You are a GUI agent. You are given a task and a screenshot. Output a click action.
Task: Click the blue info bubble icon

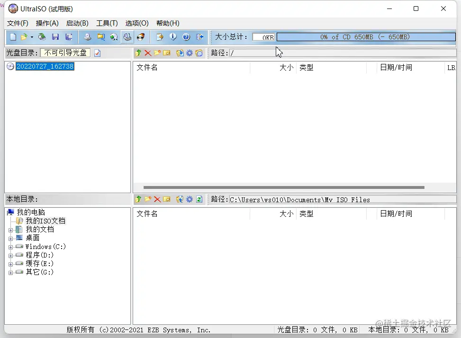click(x=173, y=37)
